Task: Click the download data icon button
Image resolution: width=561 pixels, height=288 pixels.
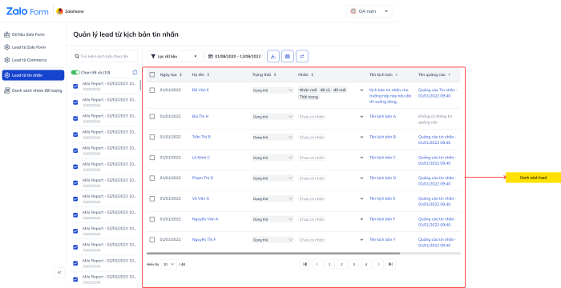Action: (273, 56)
